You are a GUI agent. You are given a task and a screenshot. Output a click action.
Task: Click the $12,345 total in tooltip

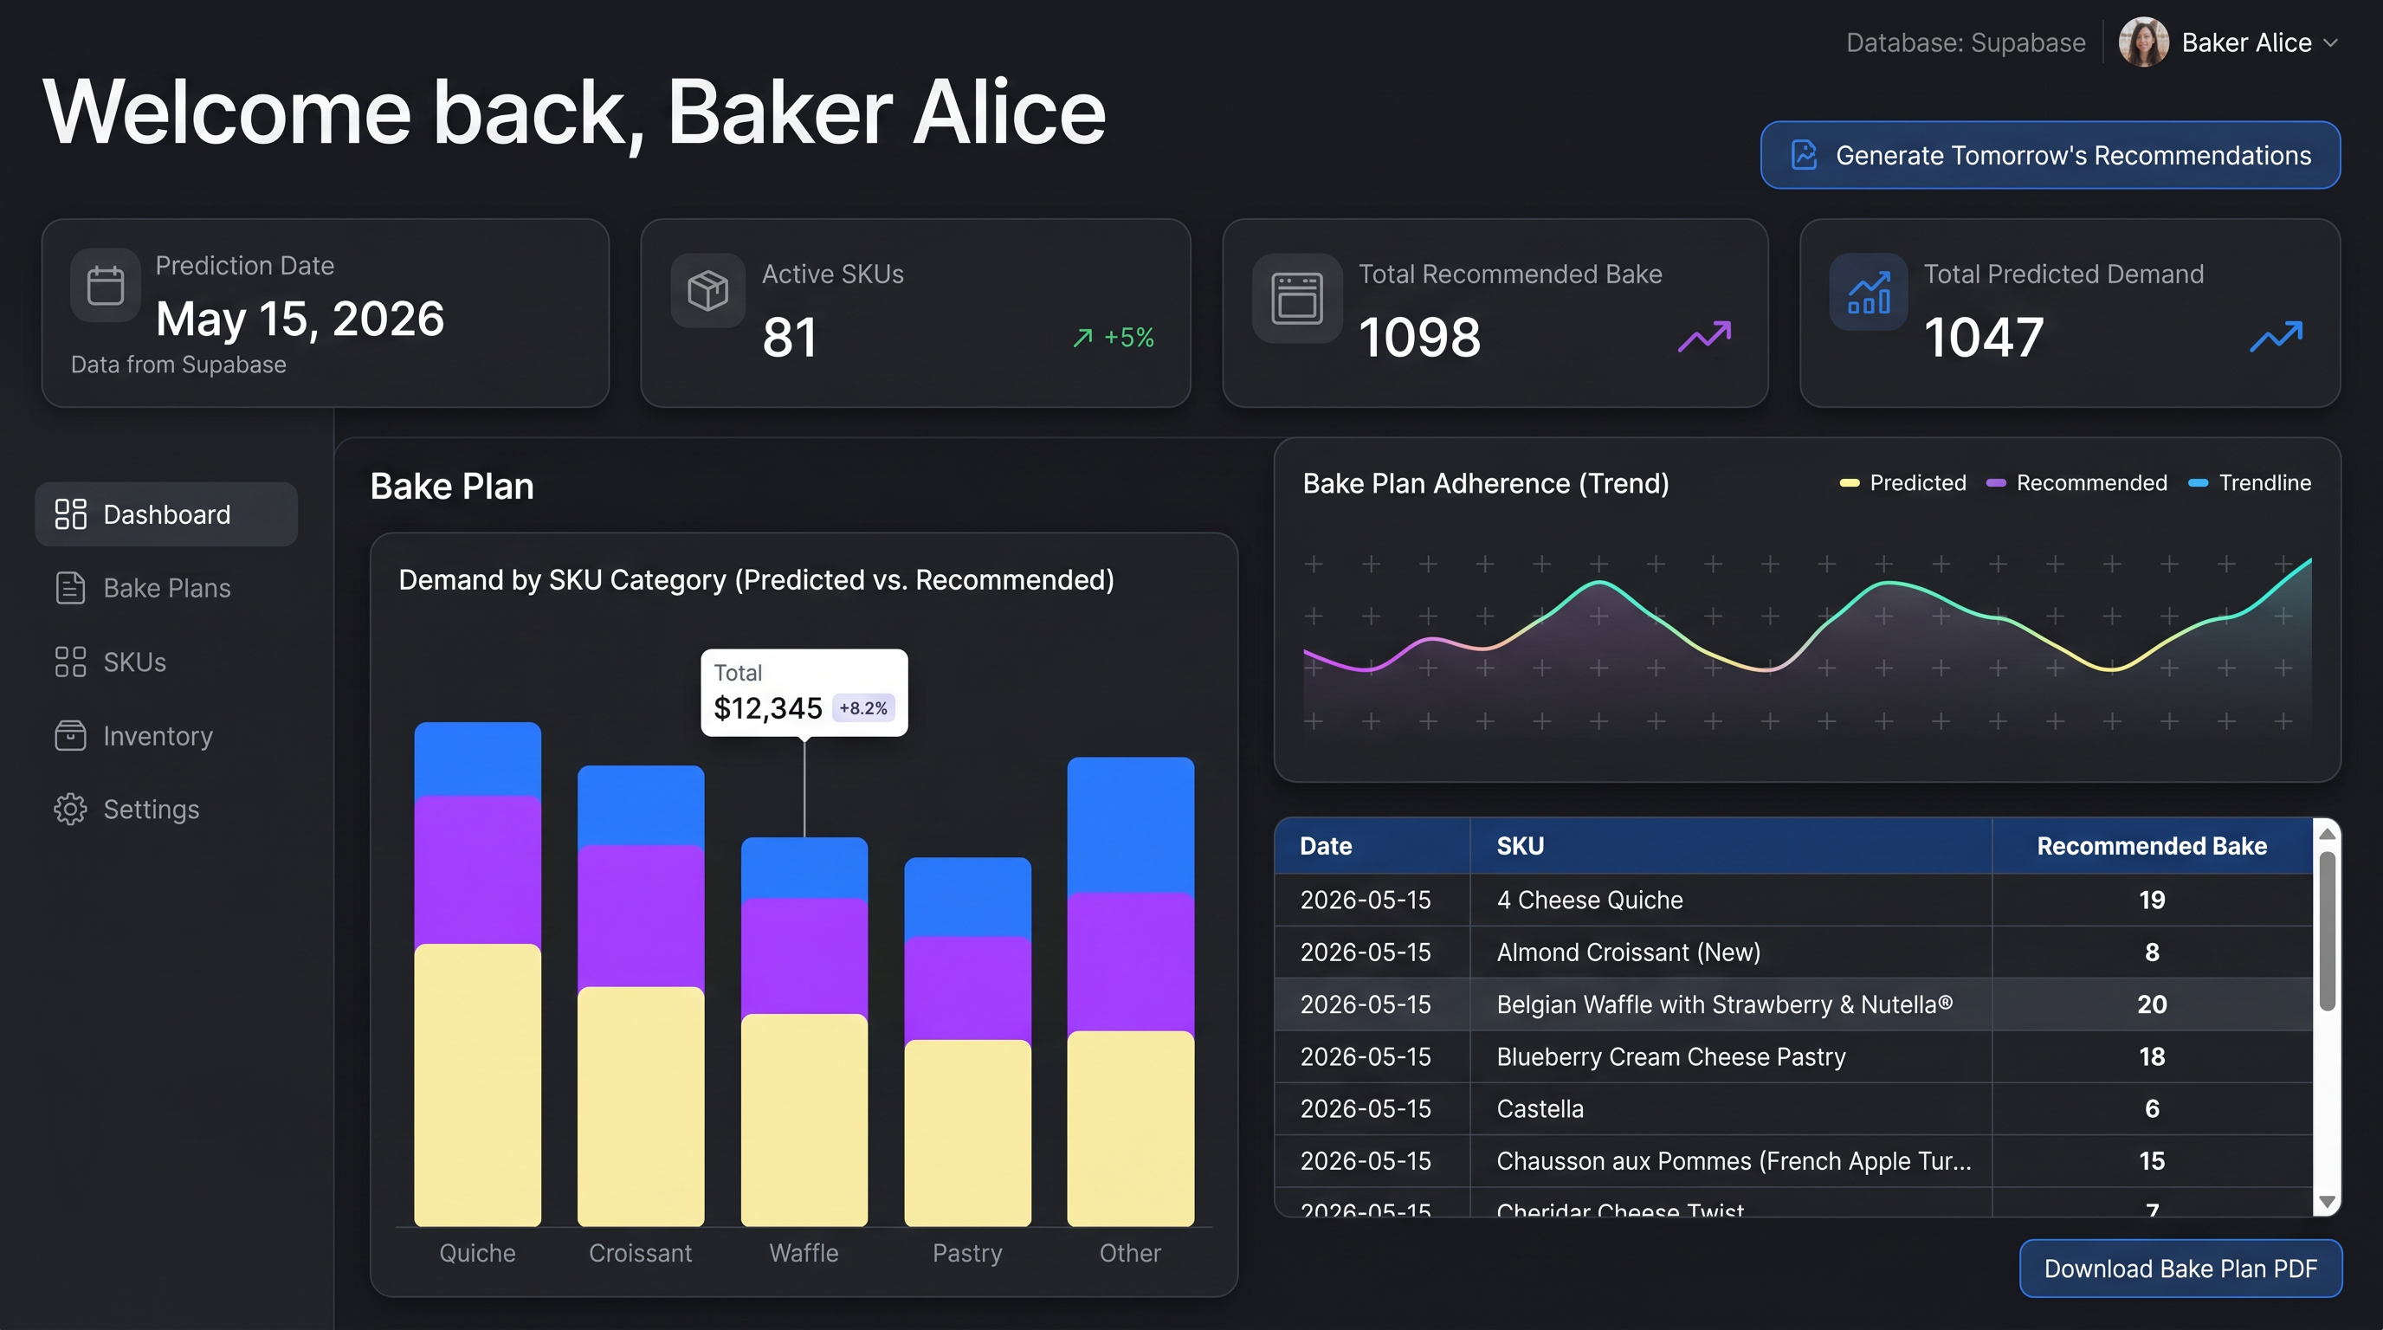(768, 707)
